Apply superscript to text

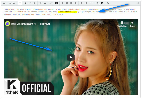click(x=40, y=3)
